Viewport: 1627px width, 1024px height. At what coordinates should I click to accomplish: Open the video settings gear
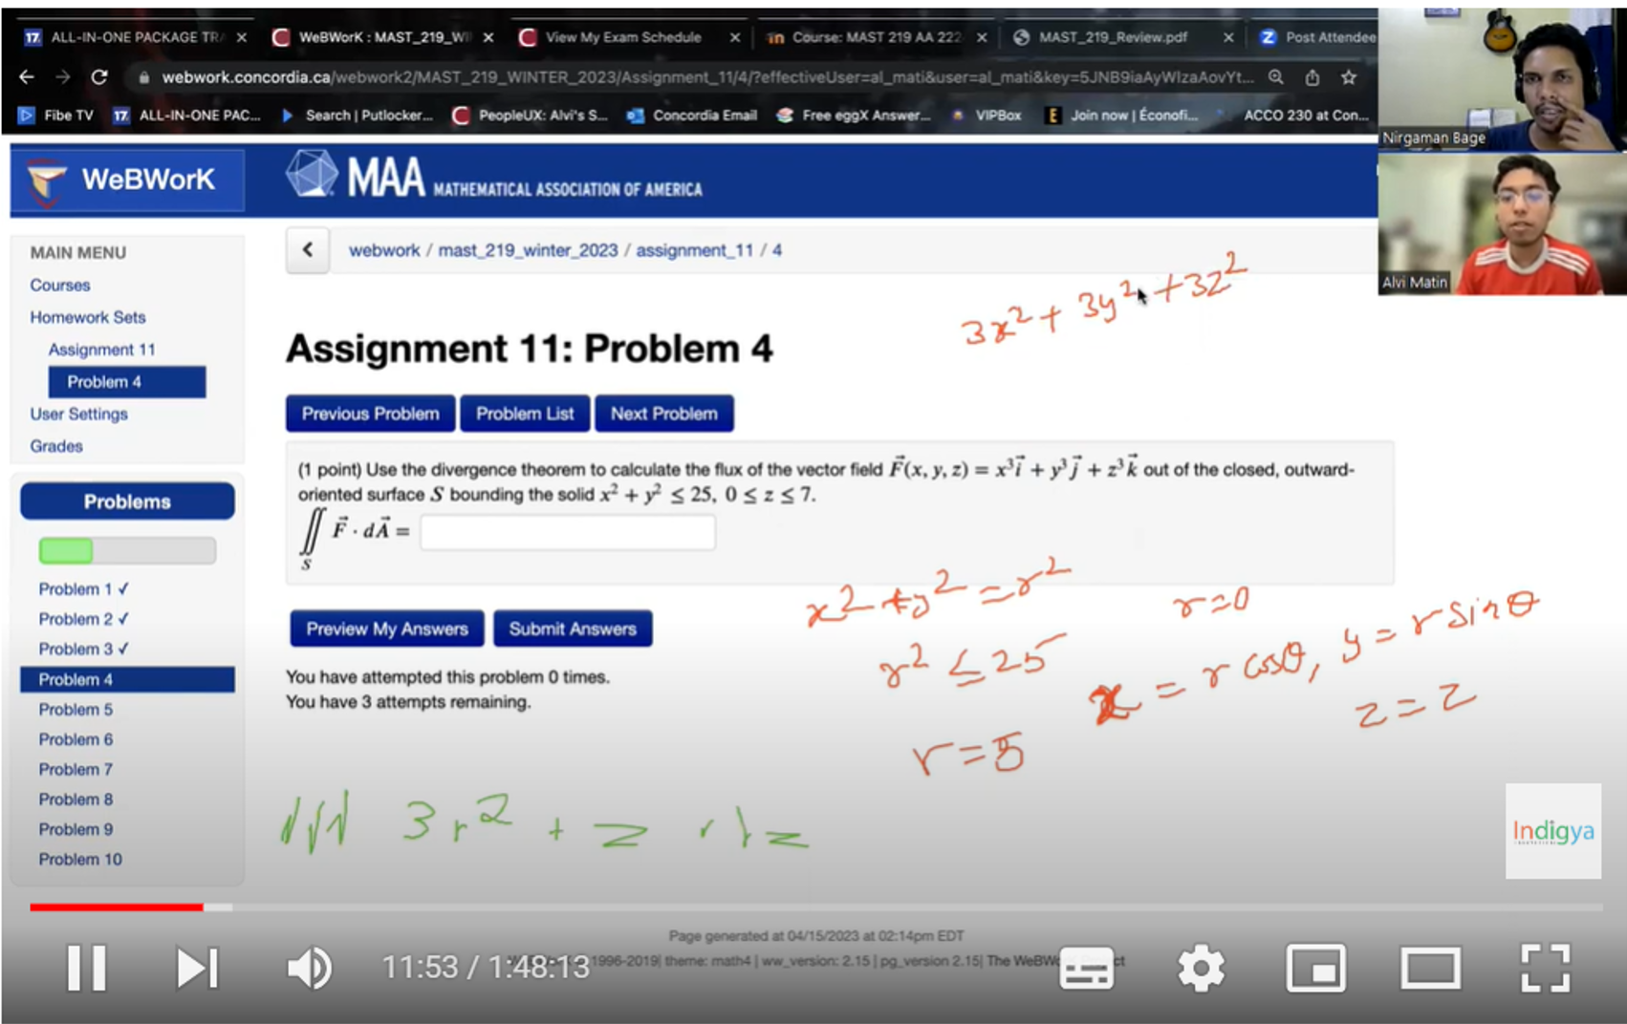click(1201, 969)
